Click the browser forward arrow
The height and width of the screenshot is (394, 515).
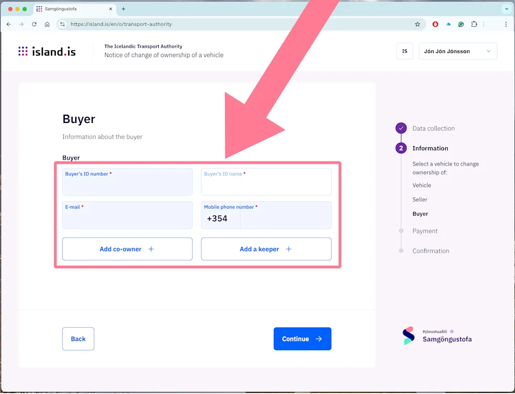coord(21,24)
